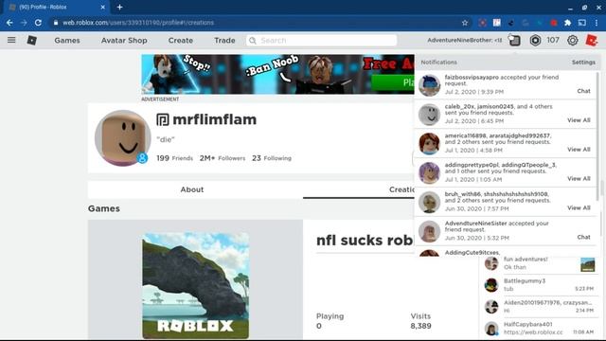Open the cast media icon in toolbar
This screenshot has height=341, width=606.
pos(581,23)
